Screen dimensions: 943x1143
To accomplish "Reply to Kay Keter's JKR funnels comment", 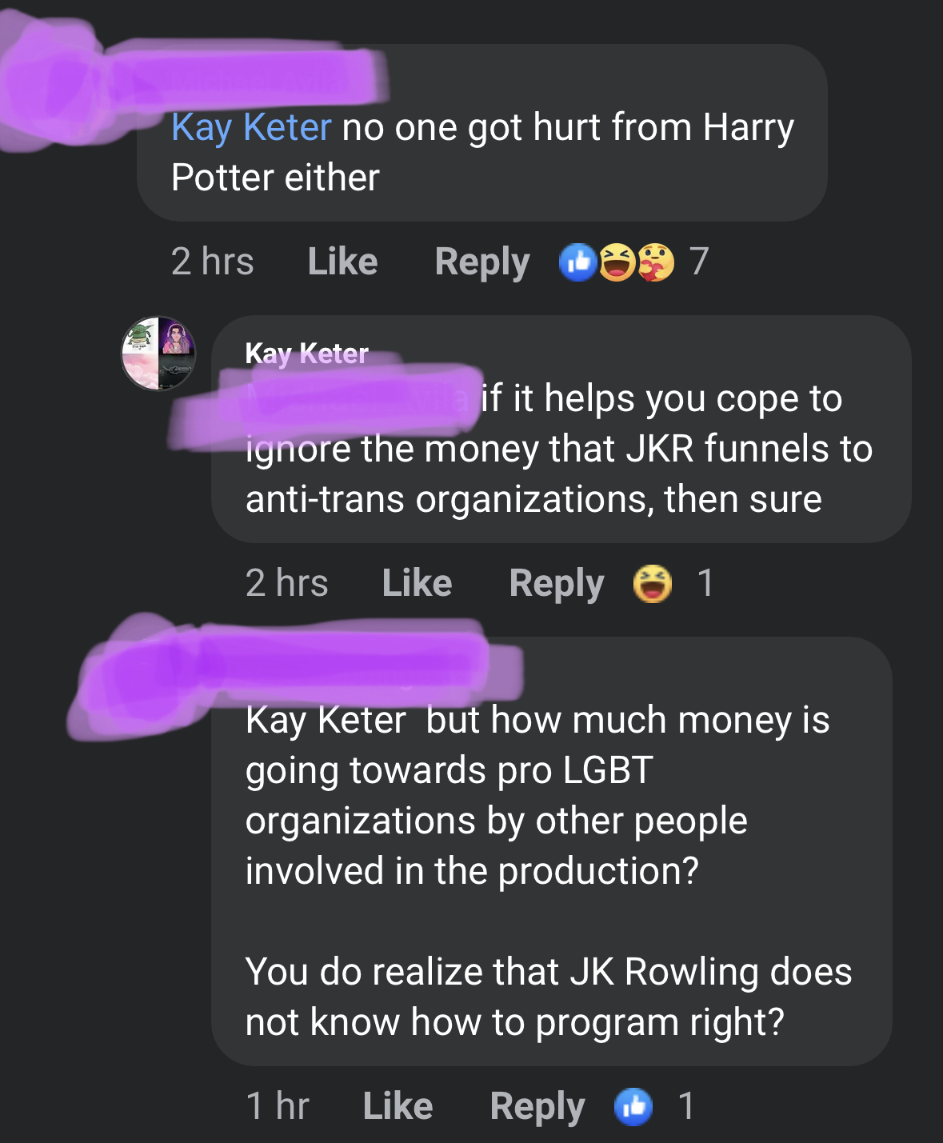I will pyautogui.click(x=557, y=584).
